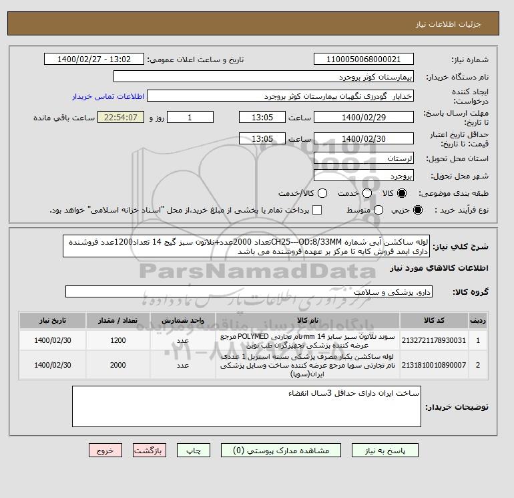Click the عدد unit cell in row 2
The image size is (514, 498).
tap(183, 365)
